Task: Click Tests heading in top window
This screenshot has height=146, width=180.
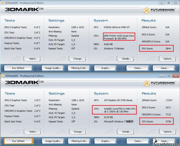Action: tap(10, 21)
